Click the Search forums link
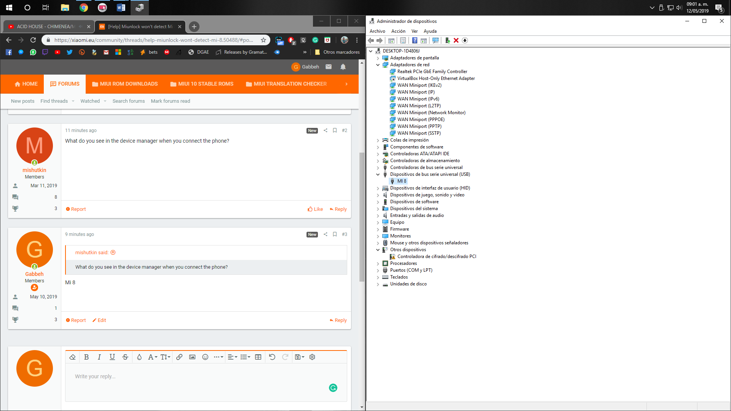731x411 pixels. [129, 101]
